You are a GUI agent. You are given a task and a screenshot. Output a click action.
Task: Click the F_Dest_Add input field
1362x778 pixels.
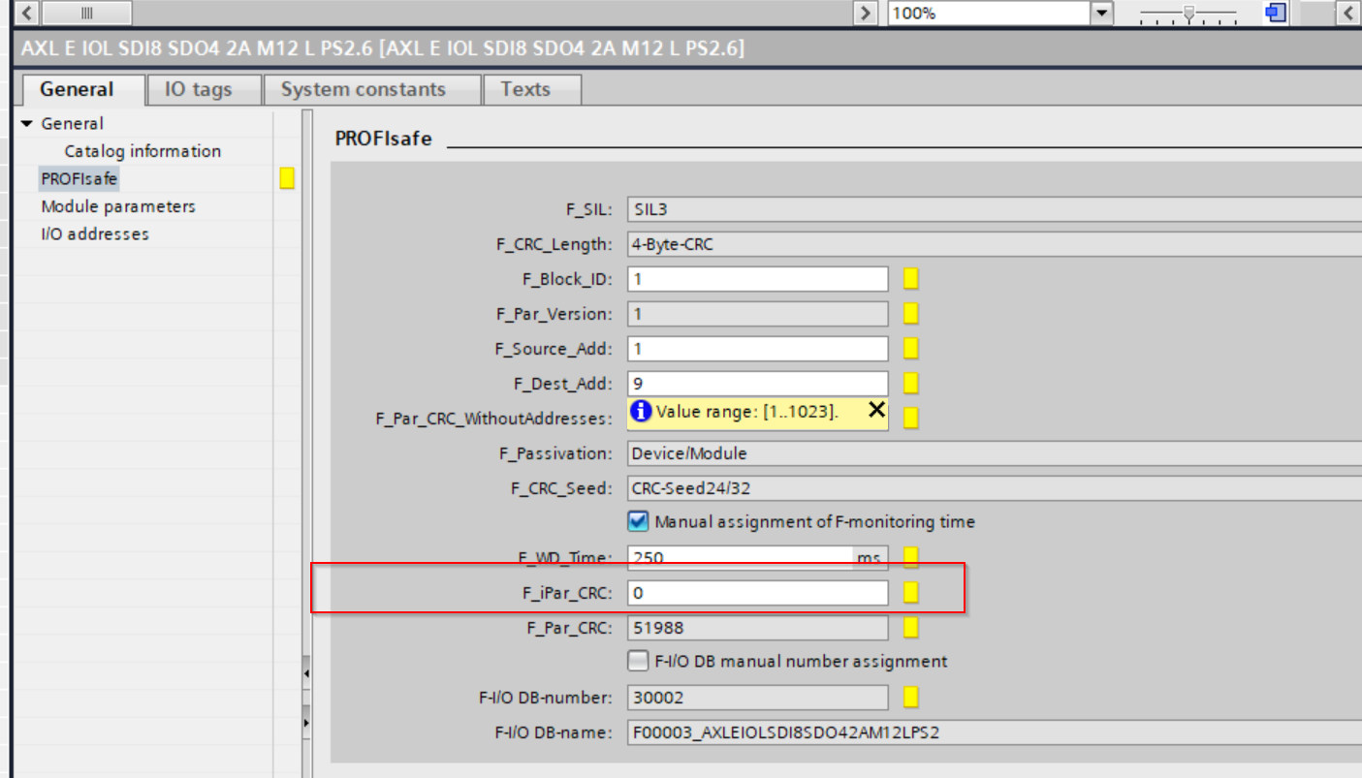coord(757,384)
